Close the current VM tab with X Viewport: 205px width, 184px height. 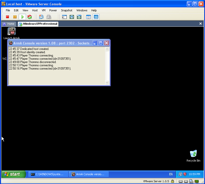coord(200,24)
